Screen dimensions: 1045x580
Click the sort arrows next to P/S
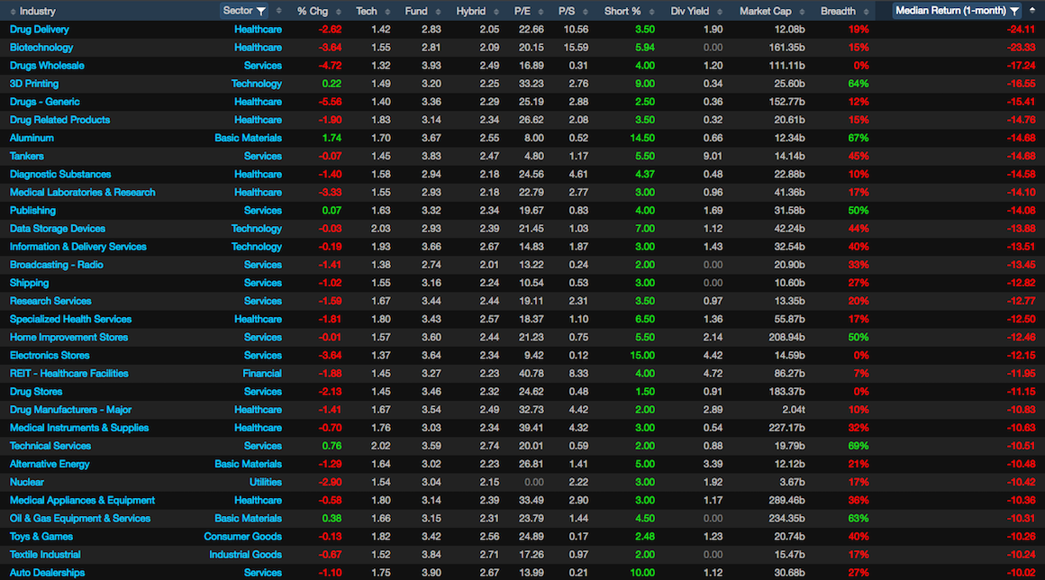[586, 12]
